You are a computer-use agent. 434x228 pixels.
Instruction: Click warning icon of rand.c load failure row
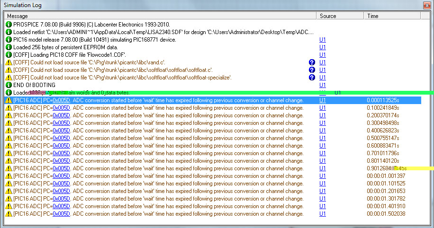click(x=9, y=62)
